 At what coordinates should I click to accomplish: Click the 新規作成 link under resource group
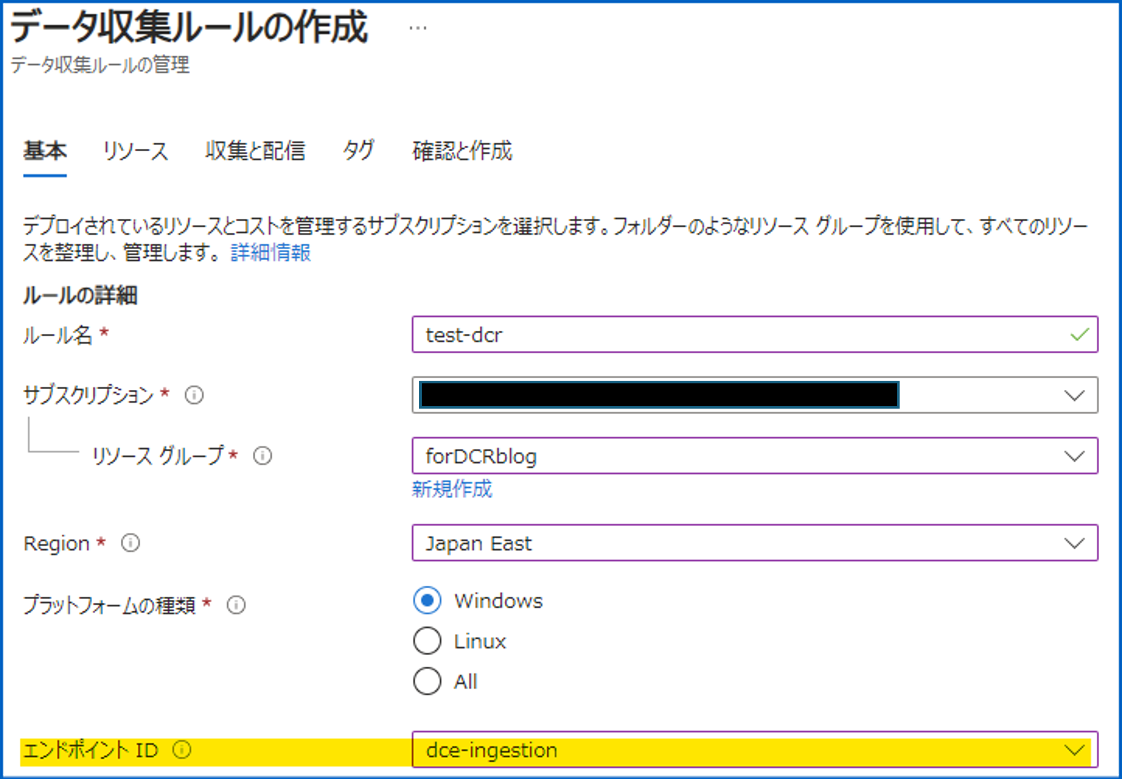pyautogui.click(x=452, y=488)
